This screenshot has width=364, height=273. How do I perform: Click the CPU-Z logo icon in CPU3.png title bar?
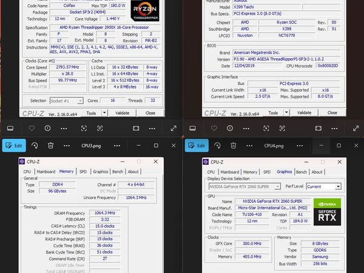coord(22,161)
